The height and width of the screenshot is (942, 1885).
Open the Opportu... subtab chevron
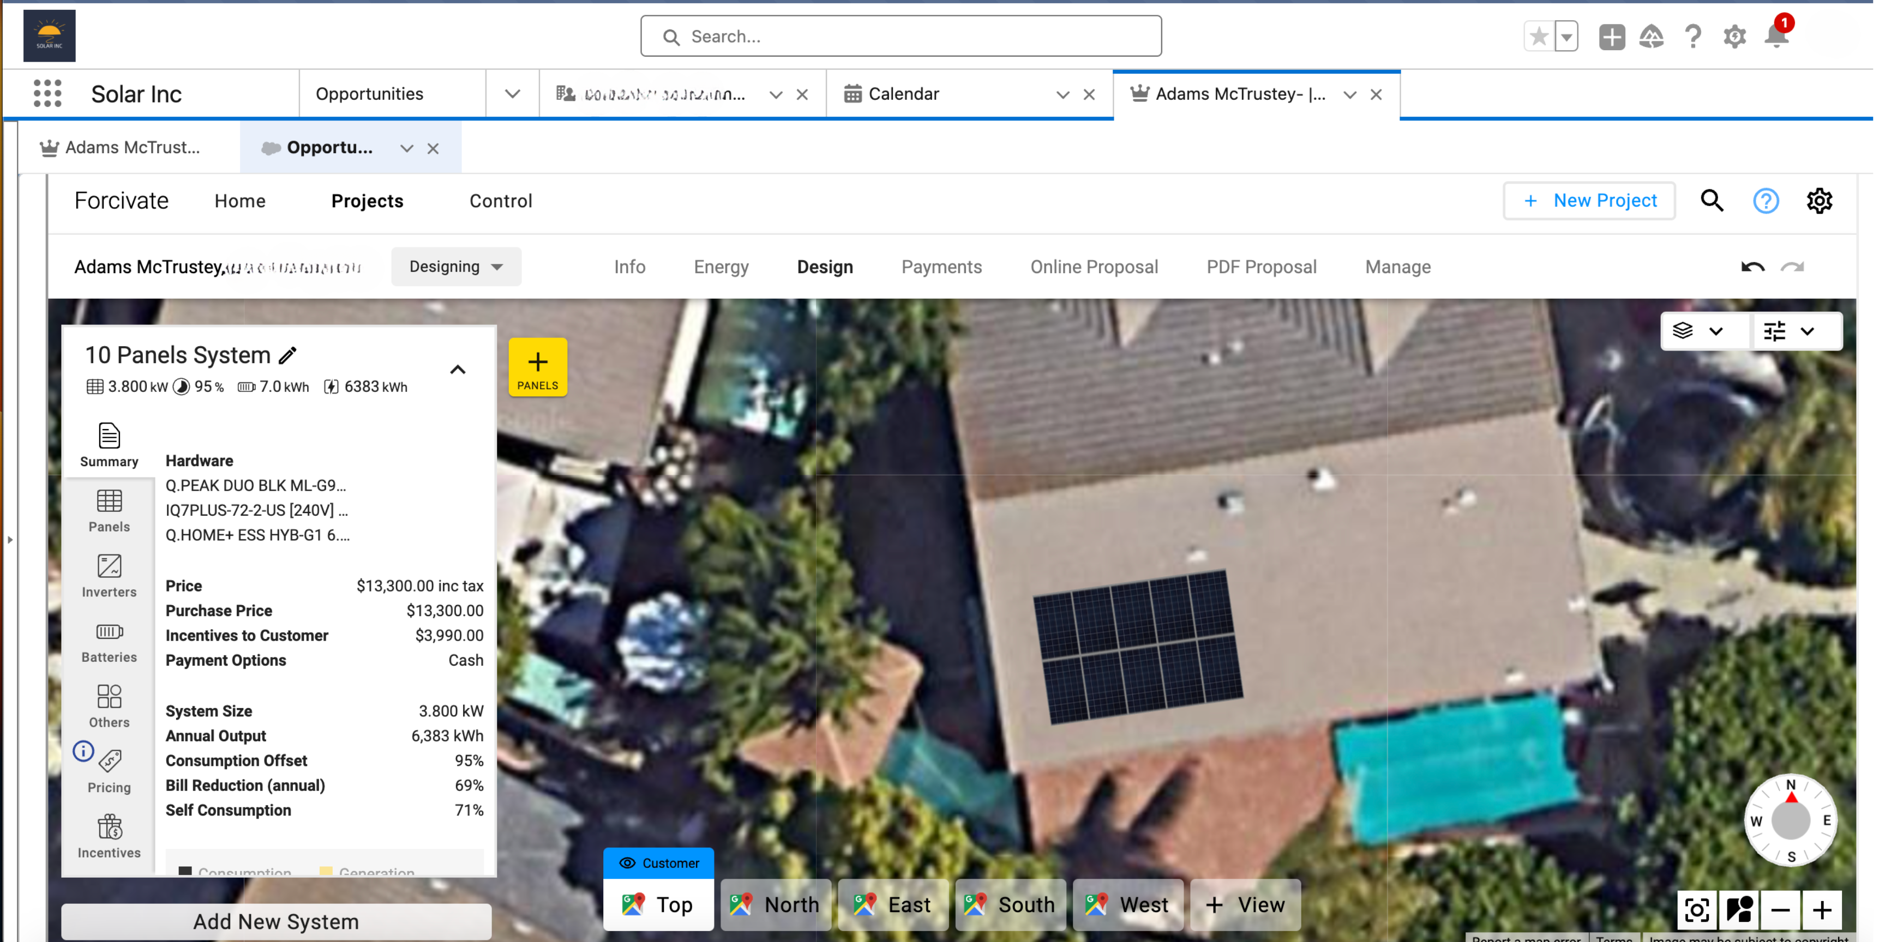point(407,148)
